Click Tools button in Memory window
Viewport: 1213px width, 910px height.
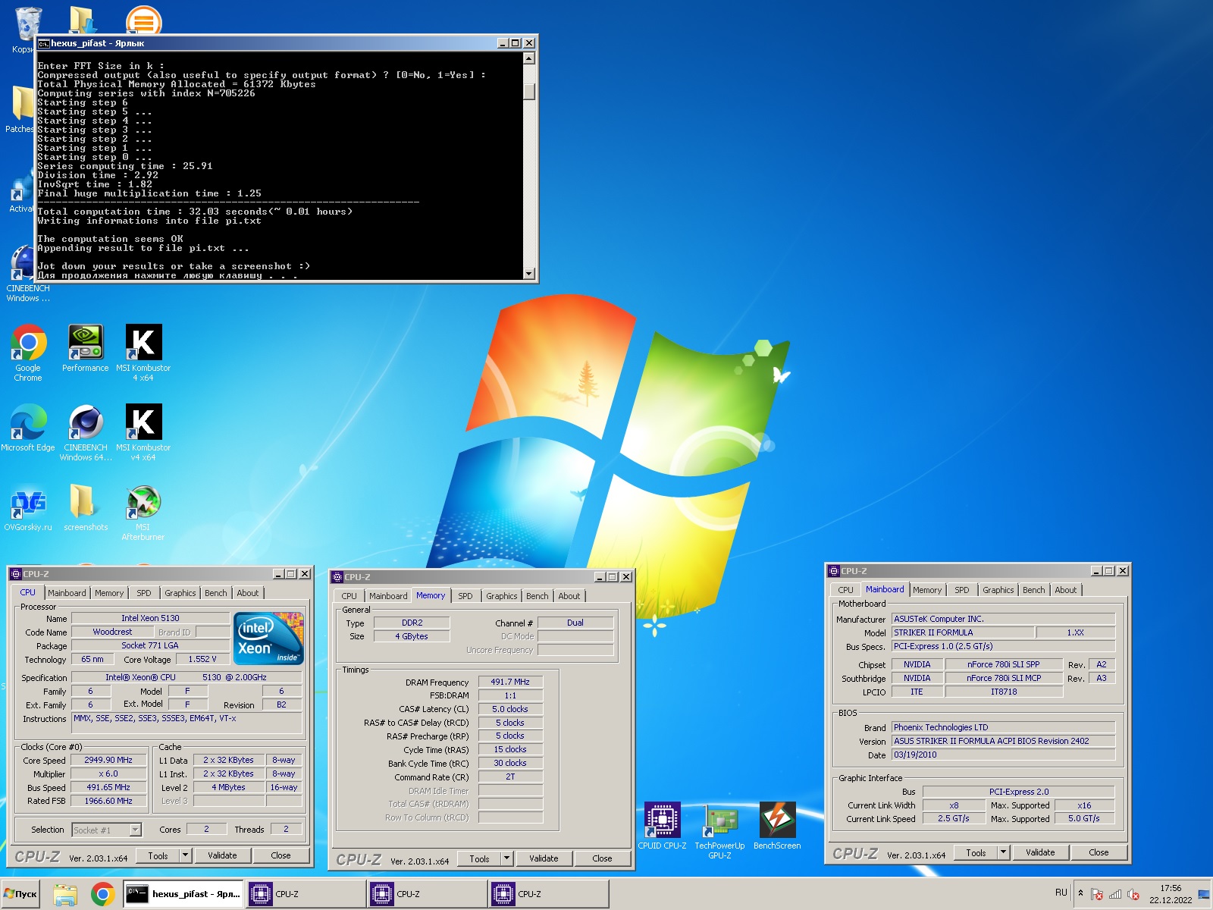[479, 858]
